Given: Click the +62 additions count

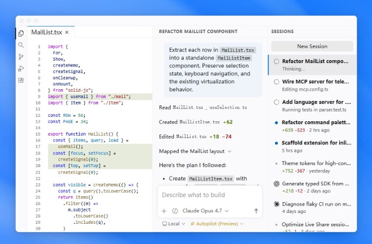Looking at the screenshot, I should coord(228,122).
